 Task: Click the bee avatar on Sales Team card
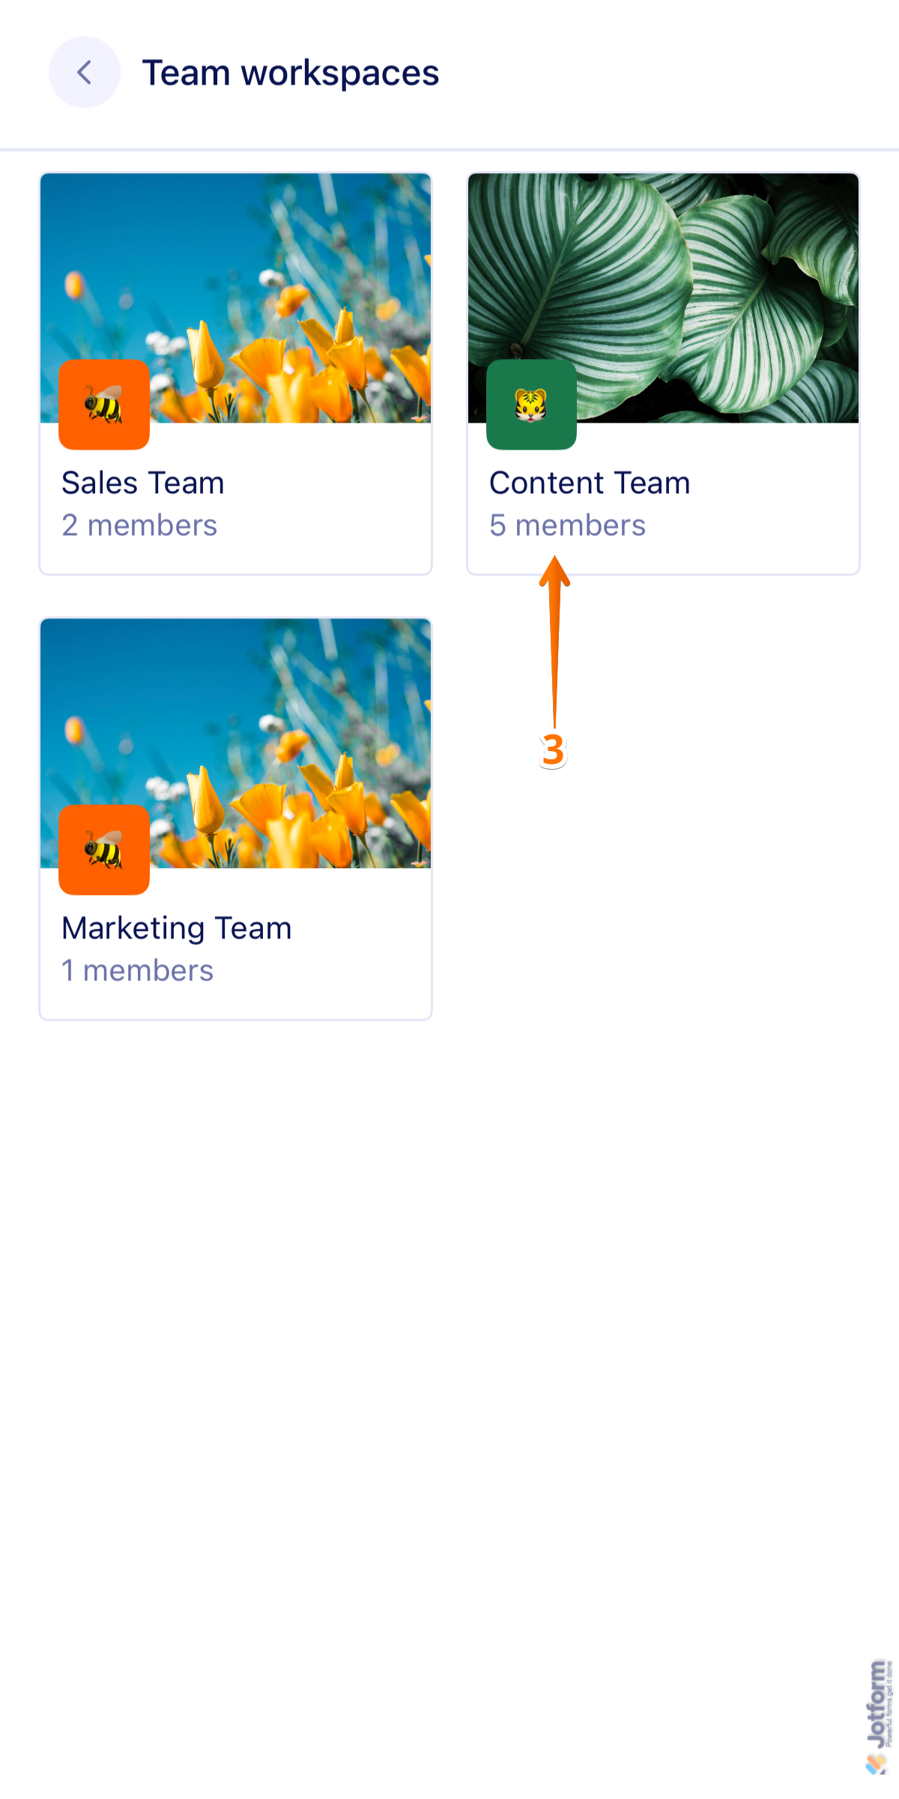click(103, 405)
